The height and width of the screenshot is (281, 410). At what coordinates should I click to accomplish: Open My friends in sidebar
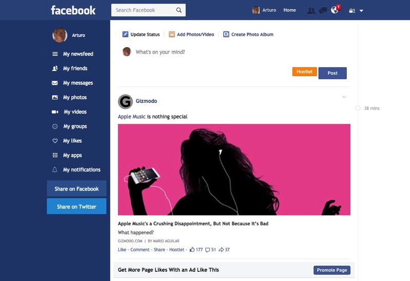[x=76, y=69]
